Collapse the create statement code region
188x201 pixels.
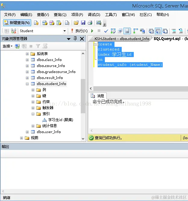[x=95, y=44]
